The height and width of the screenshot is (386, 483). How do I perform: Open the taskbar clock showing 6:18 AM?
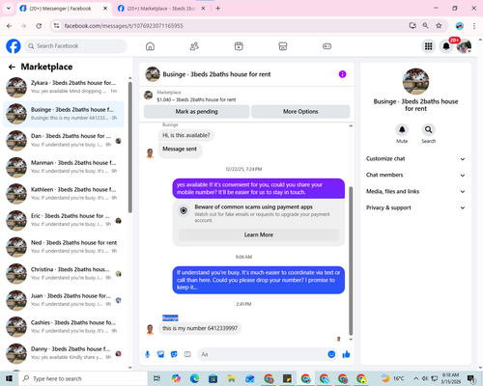[450, 378]
